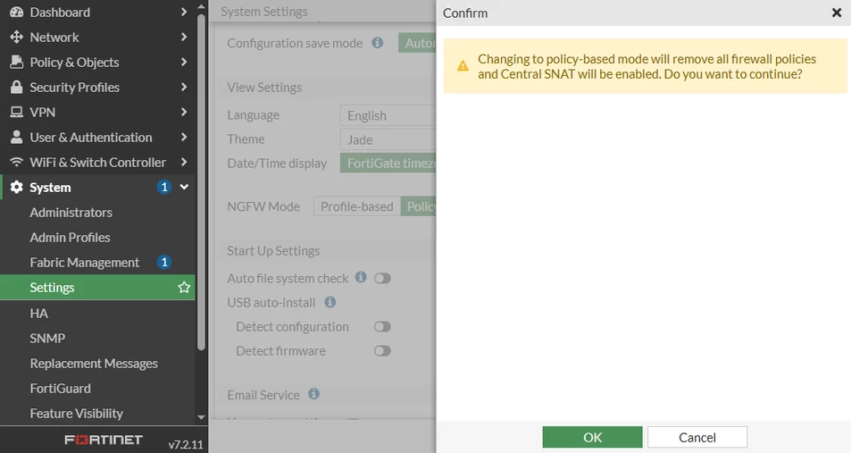This screenshot has width=851, height=453.
Task: Click the Configuration save mode info icon
Action: point(377,42)
